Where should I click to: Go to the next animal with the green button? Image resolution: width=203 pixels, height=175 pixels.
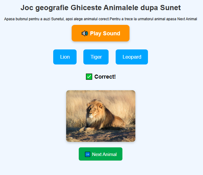101,154
